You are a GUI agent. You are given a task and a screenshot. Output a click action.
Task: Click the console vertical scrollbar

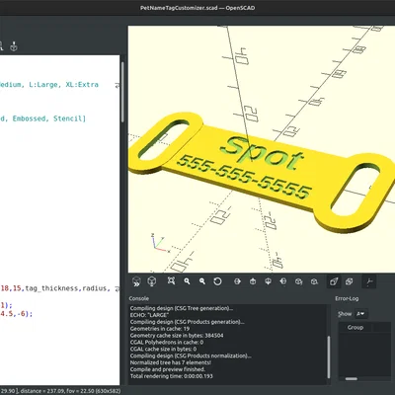click(x=329, y=357)
